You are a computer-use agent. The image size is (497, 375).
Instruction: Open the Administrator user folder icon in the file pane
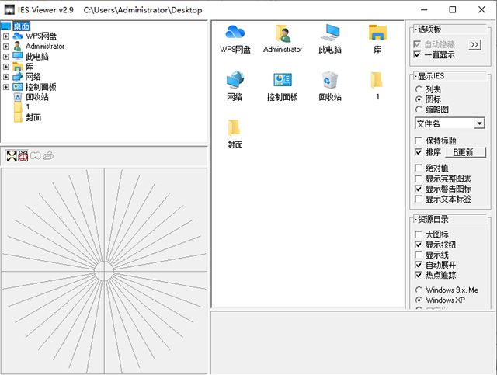[283, 33]
